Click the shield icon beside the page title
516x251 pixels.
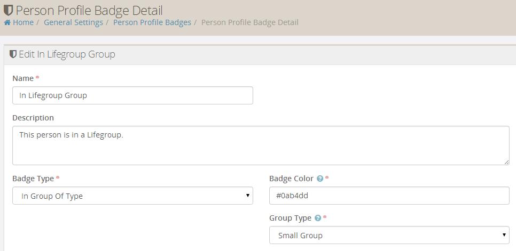pyautogui.click(x=8, y=10)
